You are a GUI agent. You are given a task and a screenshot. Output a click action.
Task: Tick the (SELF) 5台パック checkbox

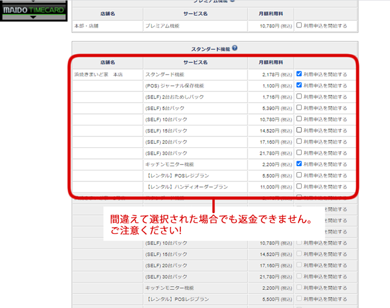(299, 108)
